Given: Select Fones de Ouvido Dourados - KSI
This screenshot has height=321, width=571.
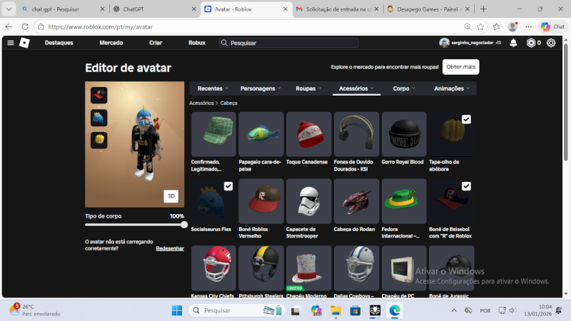Looking at the screenshot, I should tap(356, 134).
